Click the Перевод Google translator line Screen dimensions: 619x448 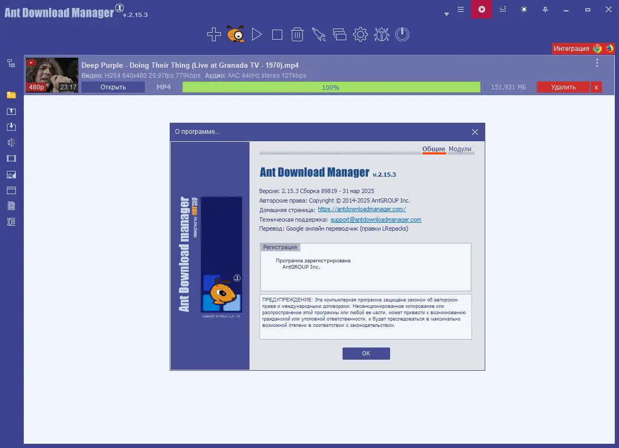334,228
